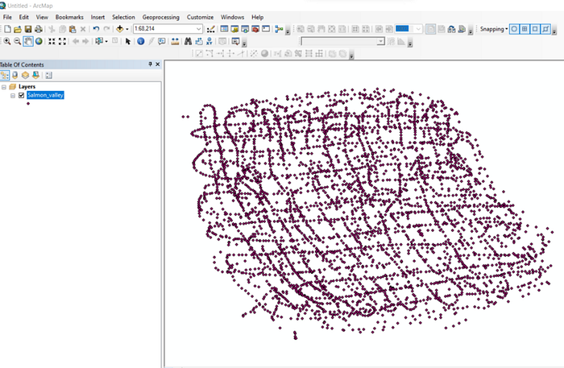Viewport: 564px width, 368px height.
Task: Open Table Of Contents Options
Action: [x=49, y=75]
